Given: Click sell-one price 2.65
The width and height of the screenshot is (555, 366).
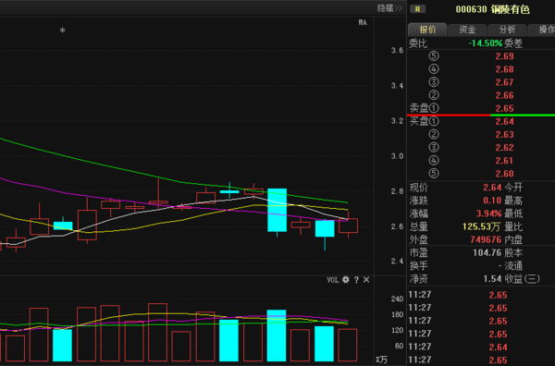Looking at the screenshot, I should 504,108.
